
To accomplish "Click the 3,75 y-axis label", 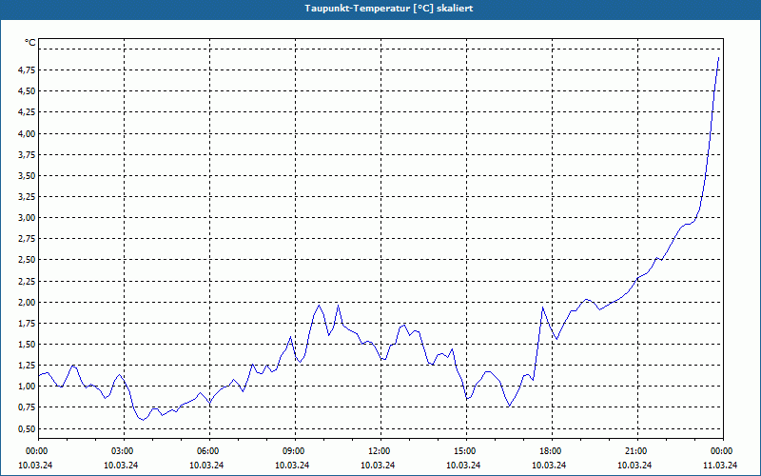I will tap(27, 154).
